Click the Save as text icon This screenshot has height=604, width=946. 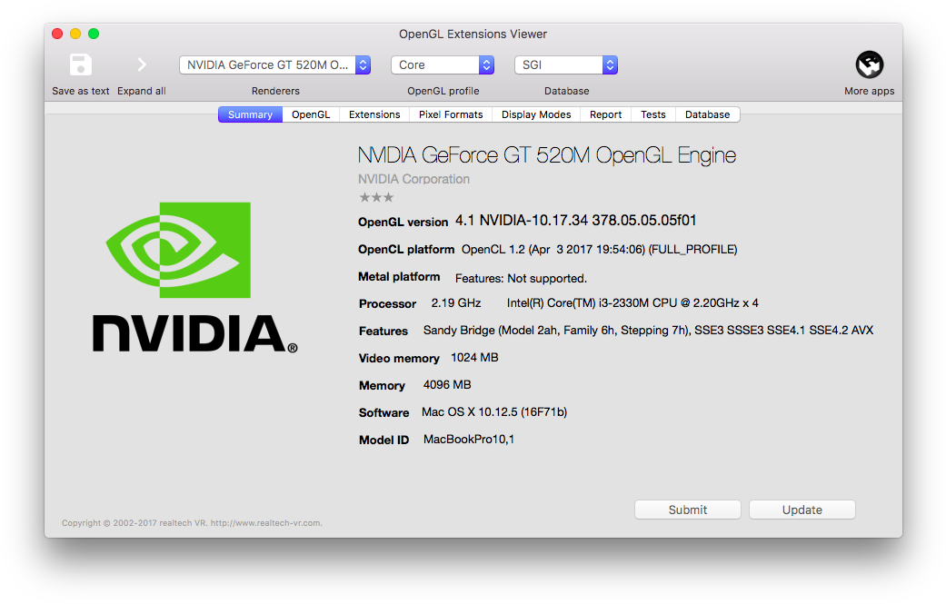80,64
